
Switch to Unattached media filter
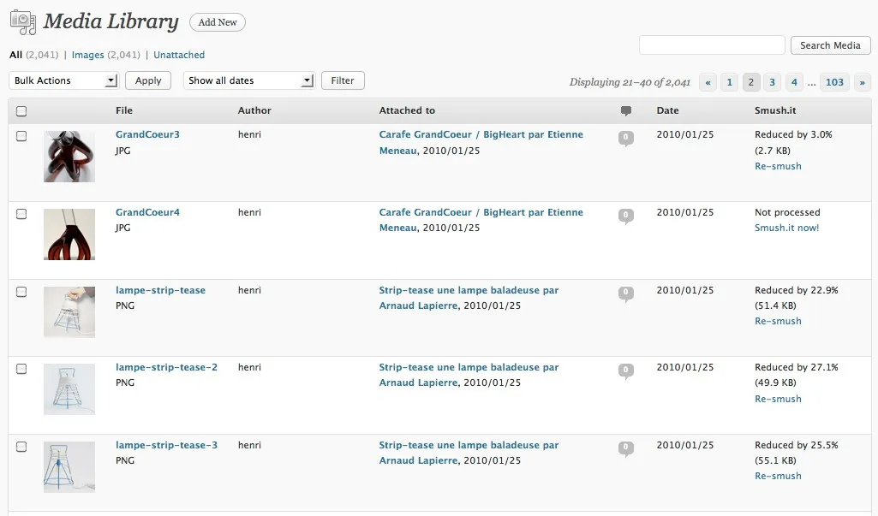[x=179, y=55]
